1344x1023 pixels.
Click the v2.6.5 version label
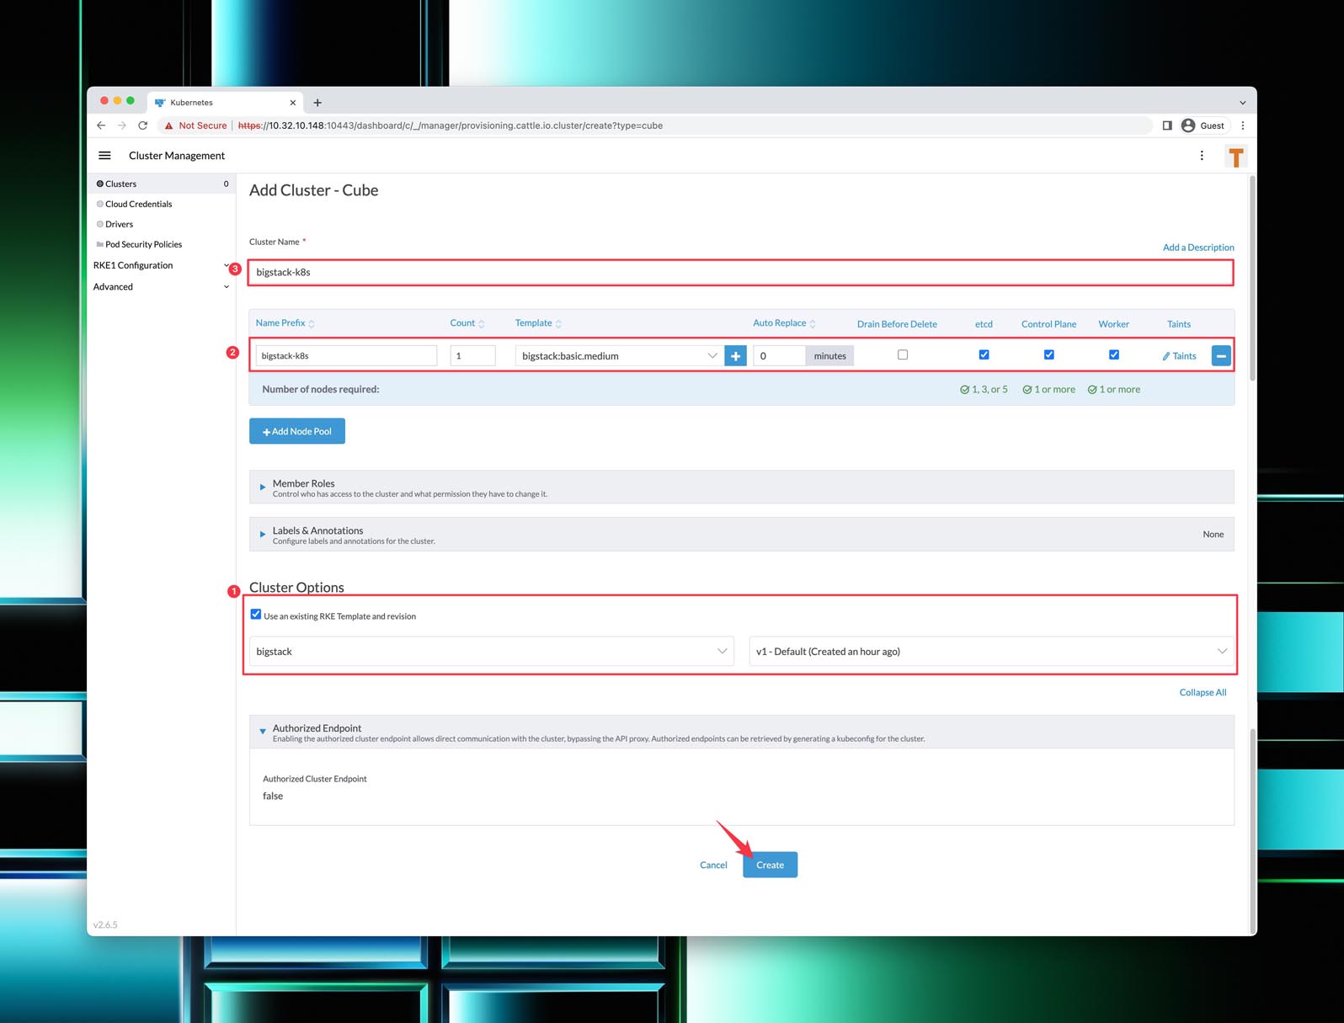(105, 924)
